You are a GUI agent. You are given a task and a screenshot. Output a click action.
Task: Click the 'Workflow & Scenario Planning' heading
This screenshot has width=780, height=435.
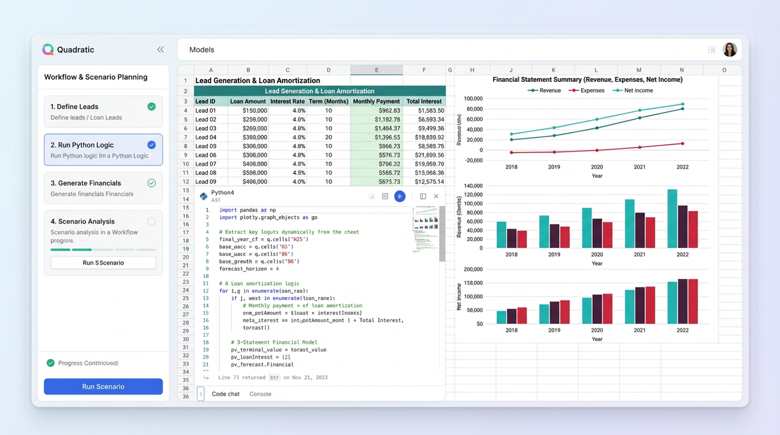96,77
